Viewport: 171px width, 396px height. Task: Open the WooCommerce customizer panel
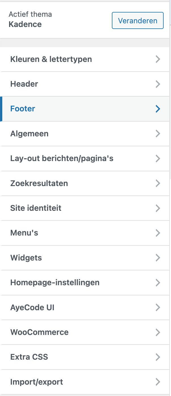tap(39, 332)
